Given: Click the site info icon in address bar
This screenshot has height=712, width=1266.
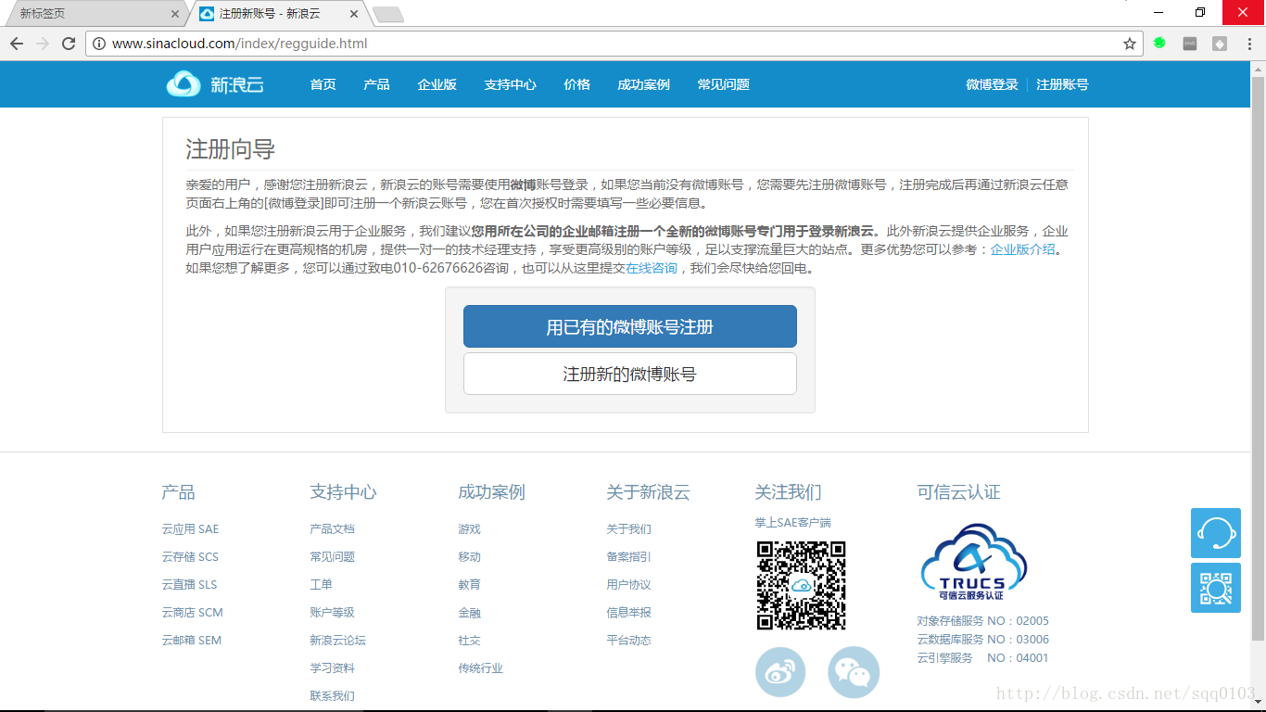Looking at the screenshot, I should (x=99, y=44).
